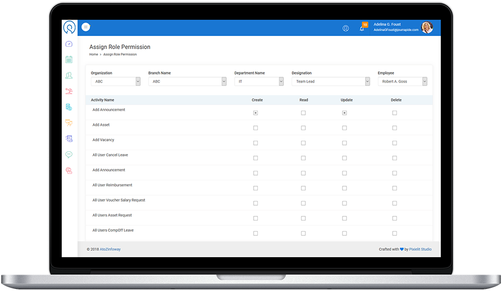Open the dashboard speedometer icon in sidebar
The width and height of the screenshot is (502, 291).
pyautogui.click(x=69, y=44)
